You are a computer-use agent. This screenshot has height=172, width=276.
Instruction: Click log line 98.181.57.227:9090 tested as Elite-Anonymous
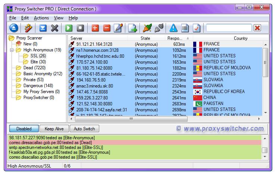(x=135, y=138)
